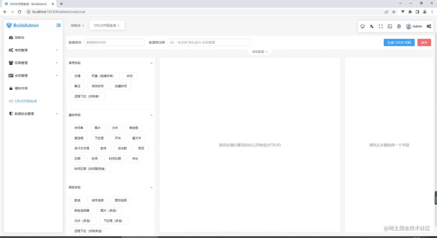Share this page icon in address bar
Viewport: 437px width, 238px height.
386,12
